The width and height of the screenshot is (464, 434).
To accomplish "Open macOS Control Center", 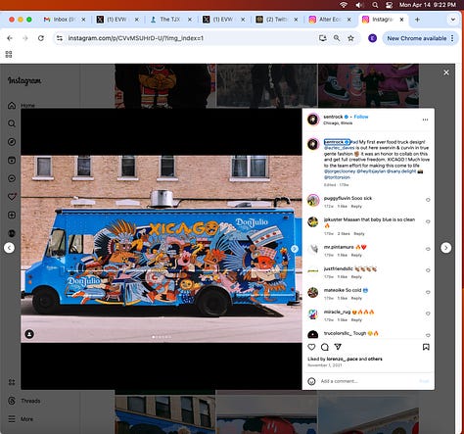I will coord(389,5).
